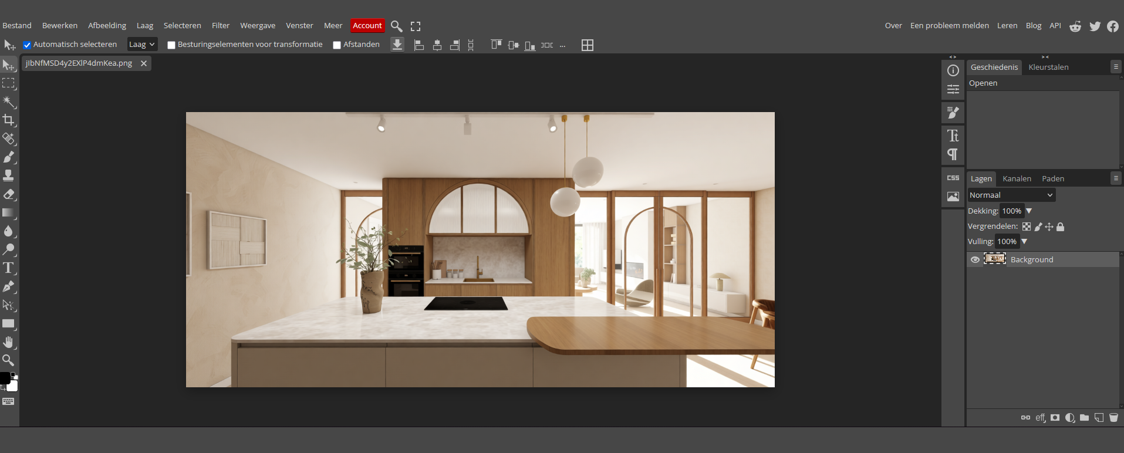
Task: Open the Filter menu
Action: [220, 26]
